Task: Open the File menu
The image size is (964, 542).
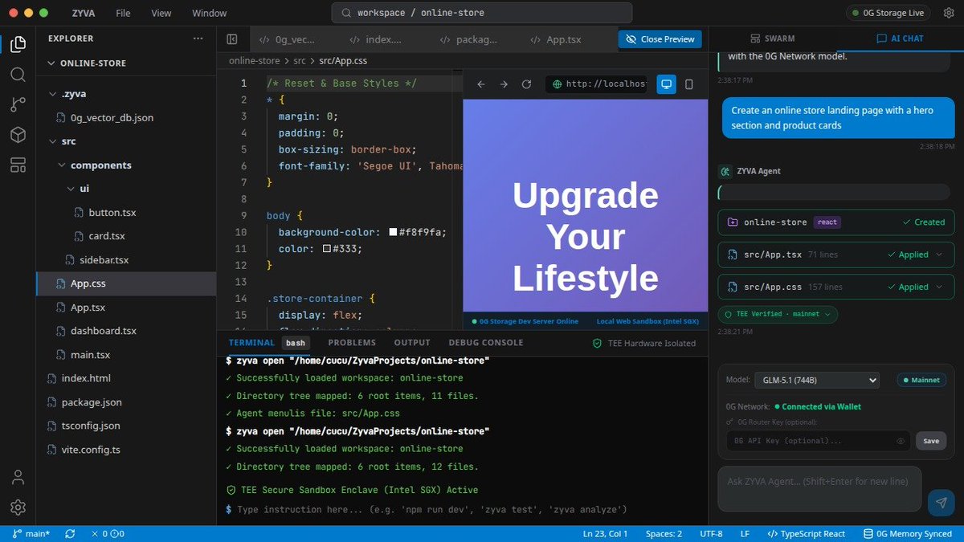Action: [x=123, y=13]
